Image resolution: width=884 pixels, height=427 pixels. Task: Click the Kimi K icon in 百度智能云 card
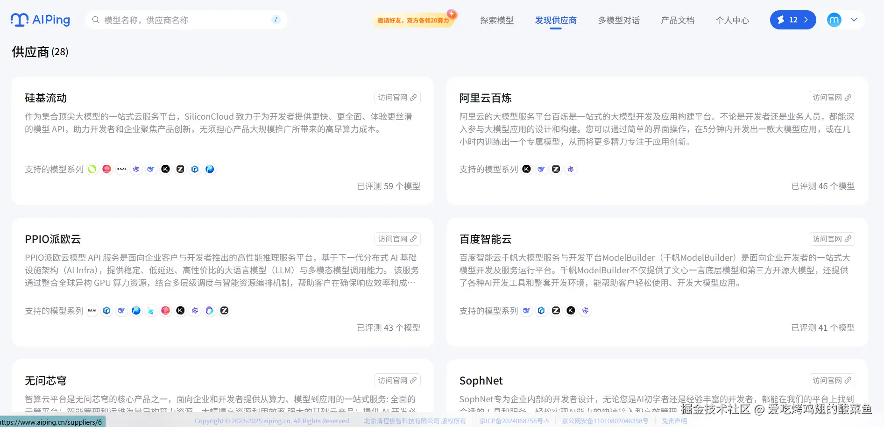tap(571, 311)
